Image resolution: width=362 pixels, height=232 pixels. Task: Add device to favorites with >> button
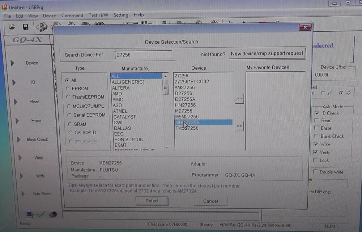point(239,99)
